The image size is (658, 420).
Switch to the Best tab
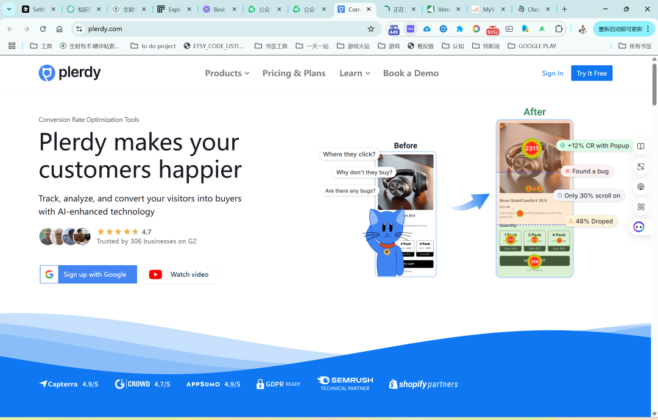[219, 9]
